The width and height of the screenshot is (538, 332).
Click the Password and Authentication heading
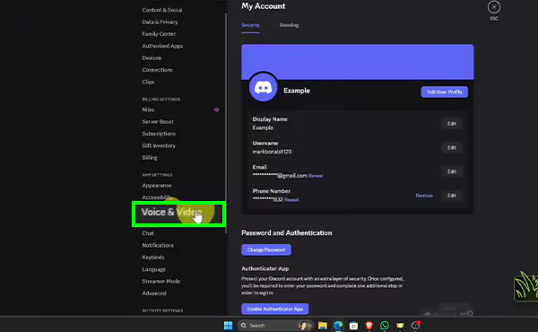tap(287, 233)
